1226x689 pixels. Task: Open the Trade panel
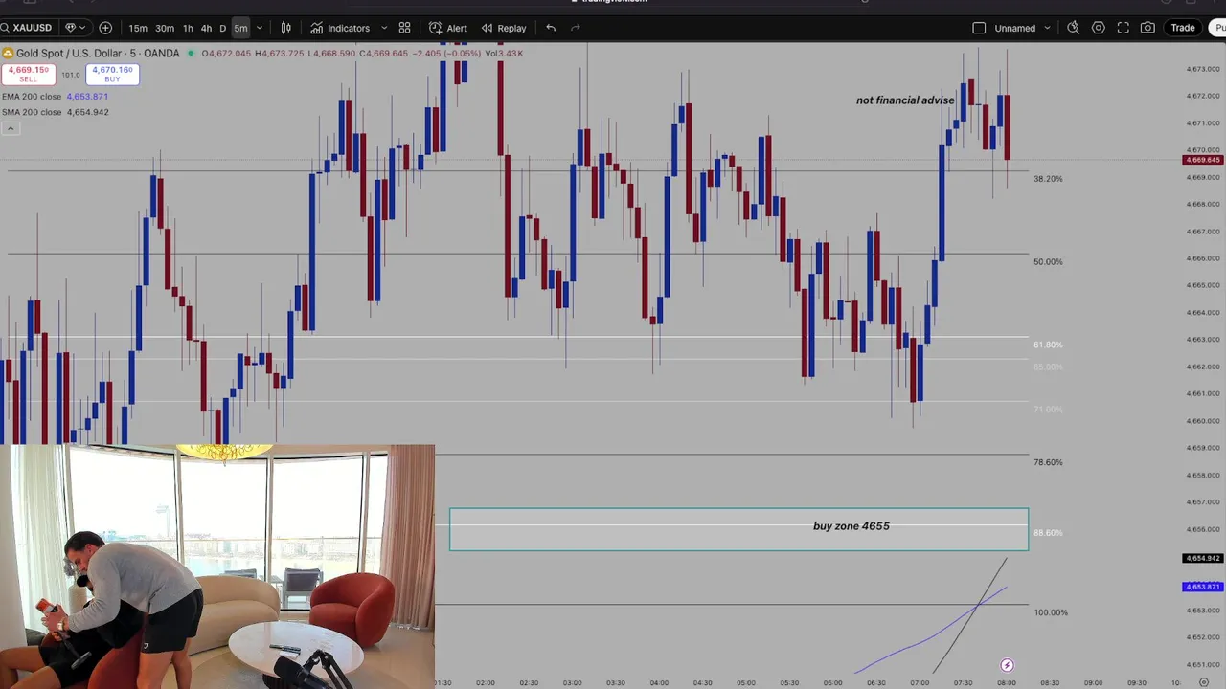1183,28
